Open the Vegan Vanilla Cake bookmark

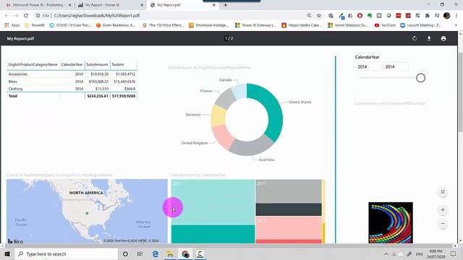click(302, 25)
